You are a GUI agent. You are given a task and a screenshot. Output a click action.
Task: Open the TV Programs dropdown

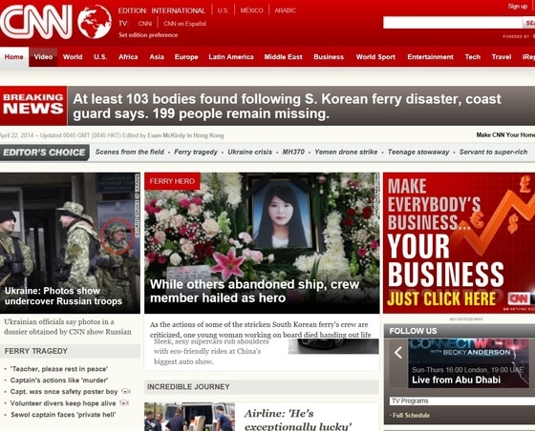click(x=462, y=400)
